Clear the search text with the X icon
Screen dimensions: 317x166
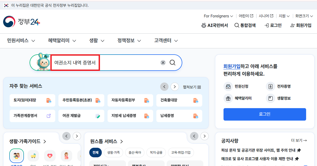tap(163, 63)
